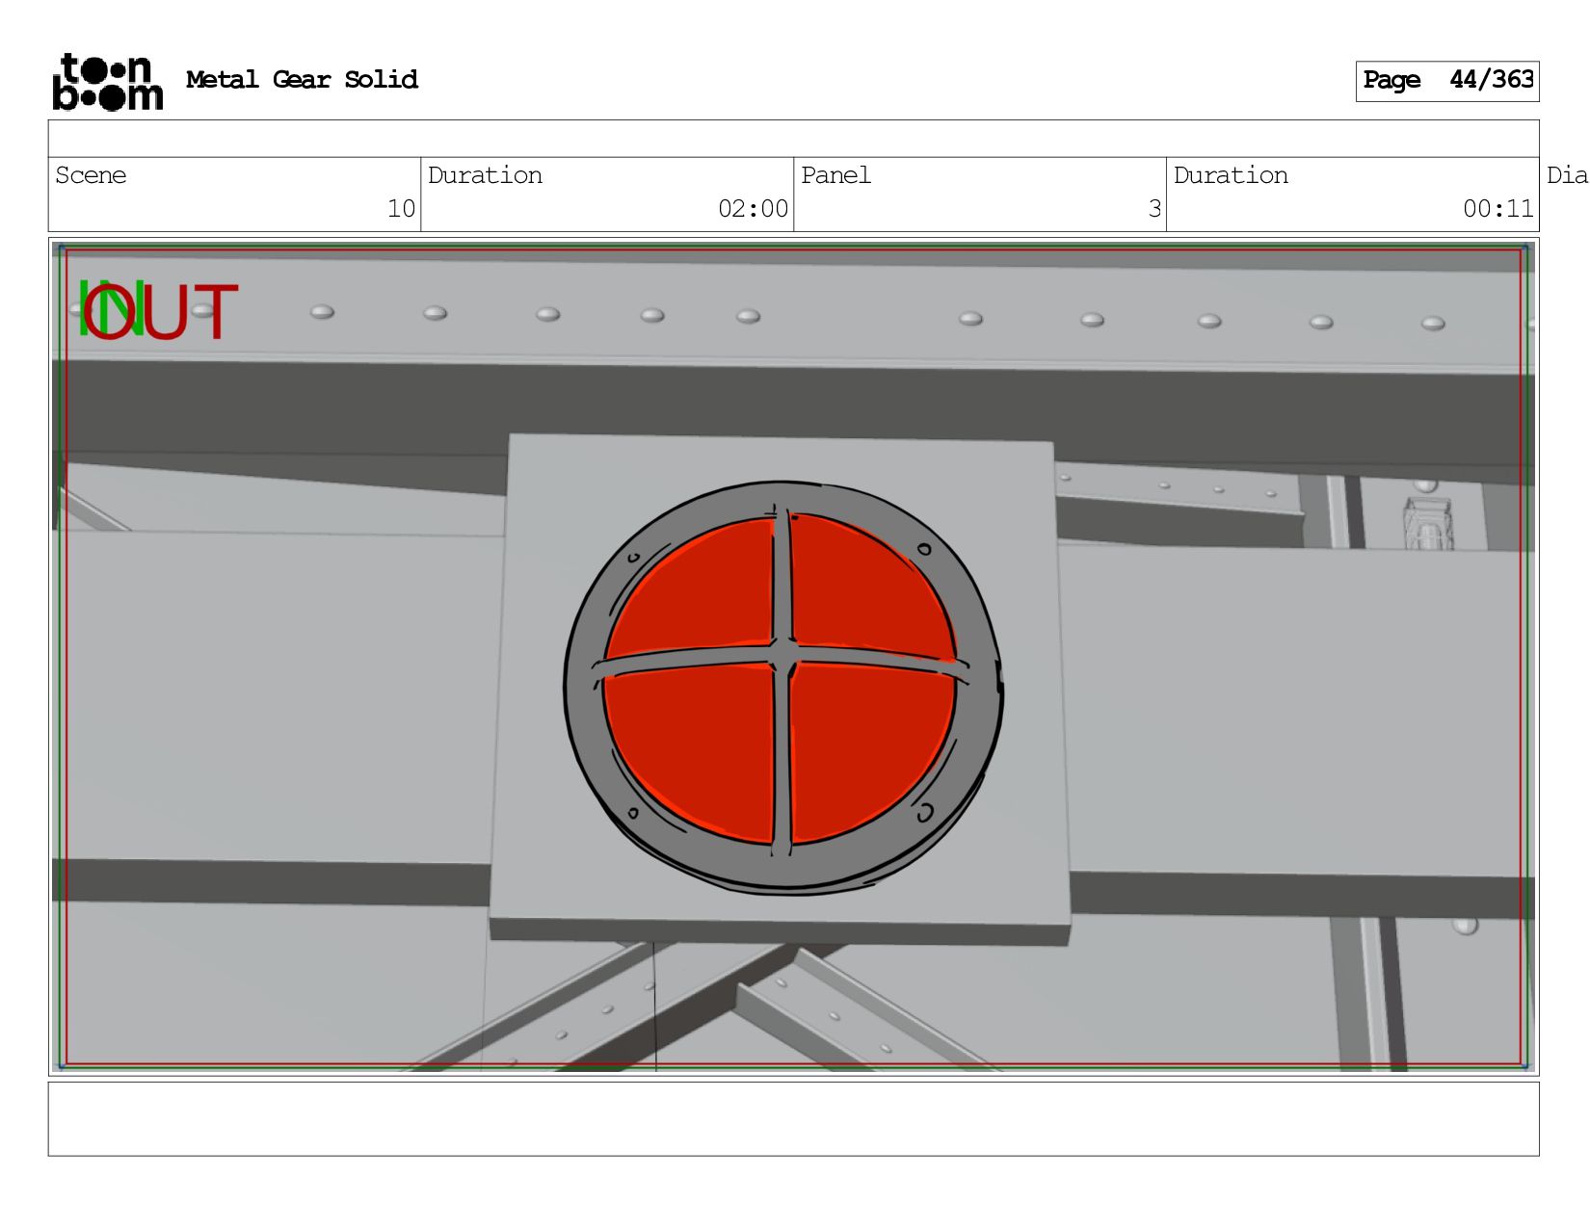Click the 'Panel' header label
This screenshot has width=1590, height=1228.
835,175
